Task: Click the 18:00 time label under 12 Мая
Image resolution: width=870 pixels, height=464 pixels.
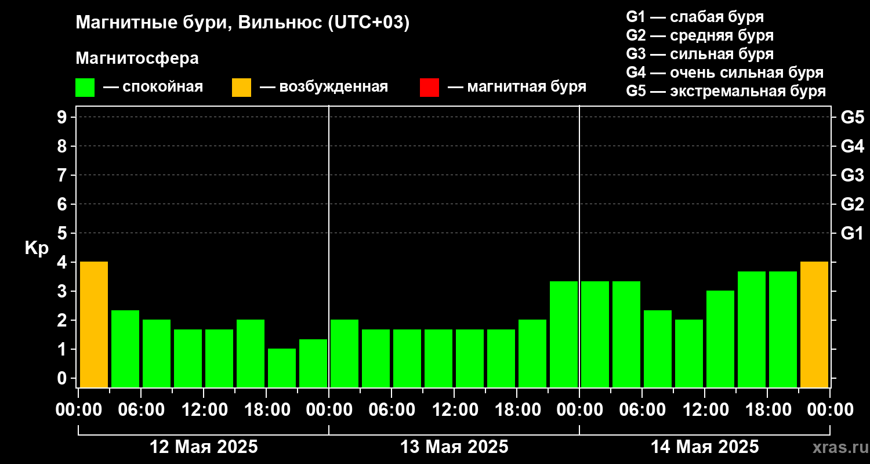Action: pyautogui.click(x=266, y=409)
